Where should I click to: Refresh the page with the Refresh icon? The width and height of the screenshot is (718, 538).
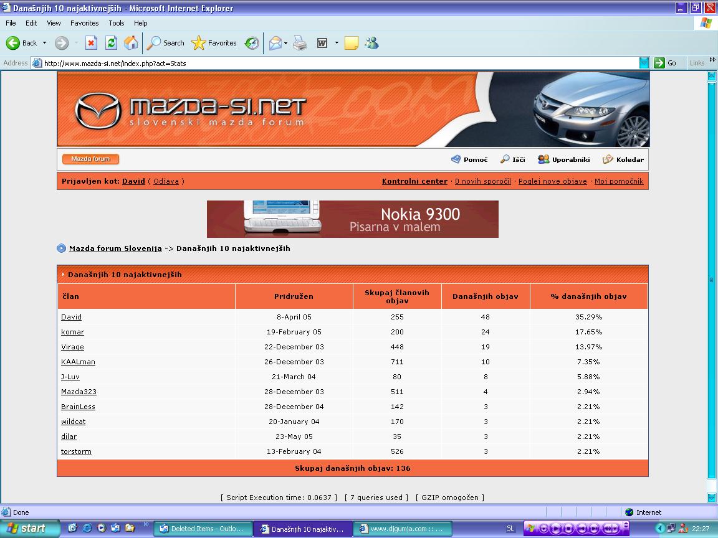coord(111,43)
